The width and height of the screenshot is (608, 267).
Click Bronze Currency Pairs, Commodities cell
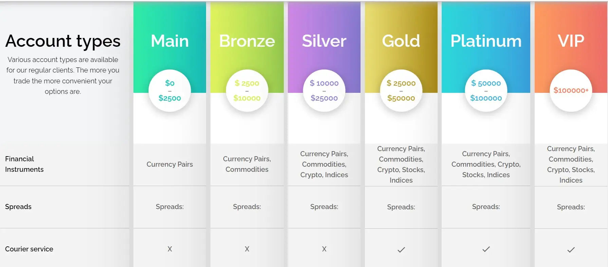(247, 164)
